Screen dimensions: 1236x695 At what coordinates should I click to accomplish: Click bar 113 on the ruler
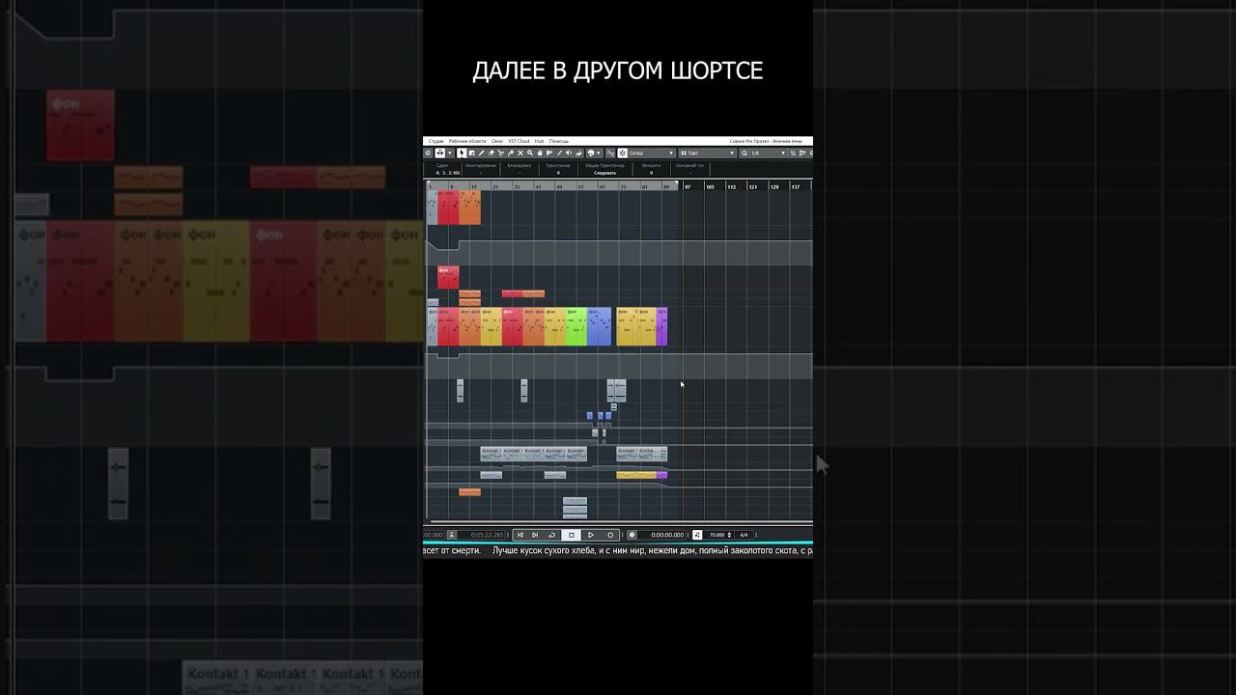click(x=732, y=186)
